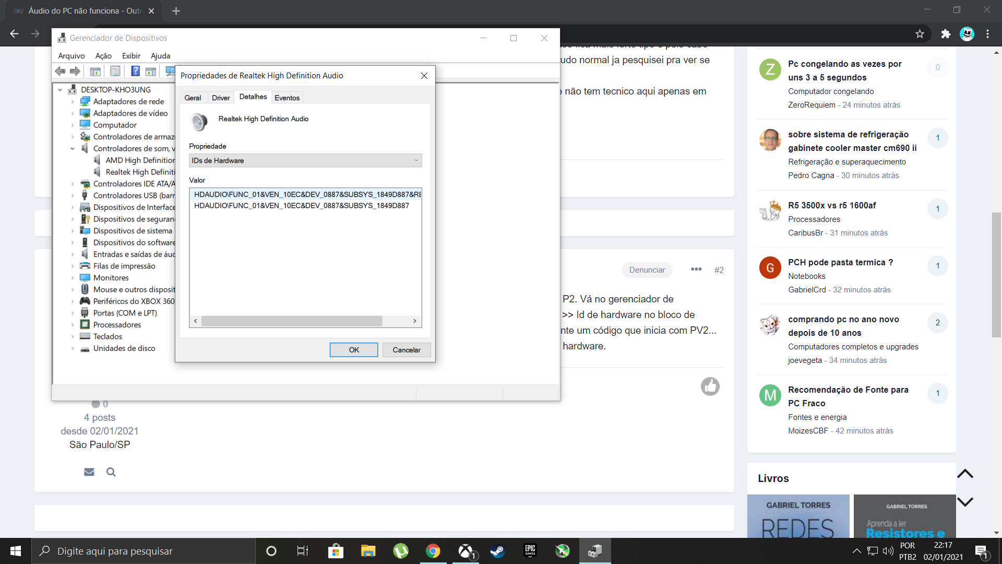Screen dimensions: 1002x564
Task: Open Epic Games Launcher from the taskbar
Action: click(530, 551)
